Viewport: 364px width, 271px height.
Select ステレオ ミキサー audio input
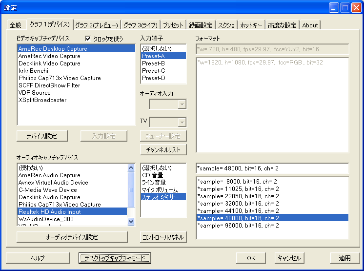pos(163,197)
